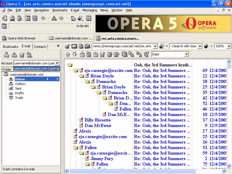Click the document with gear icon in news toolbar

(117, 54)
